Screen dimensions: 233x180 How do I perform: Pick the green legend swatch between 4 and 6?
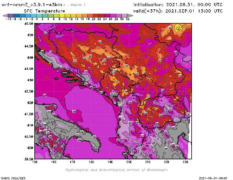(x=50, y=15)
